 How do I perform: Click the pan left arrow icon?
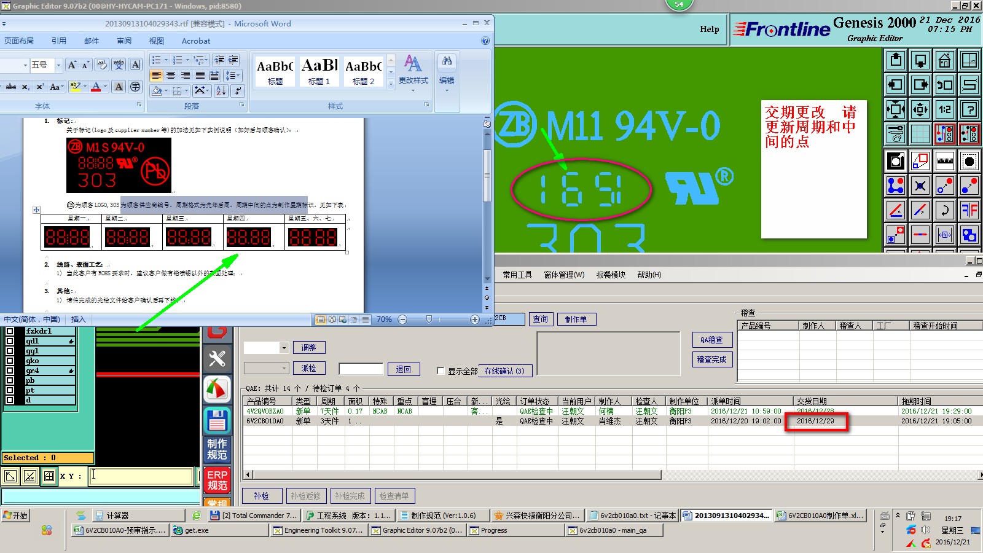pos(896,85)
